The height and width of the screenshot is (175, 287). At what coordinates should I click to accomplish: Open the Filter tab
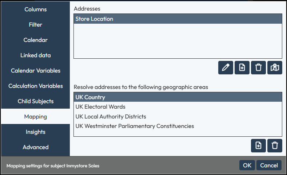tap(36, 24)
